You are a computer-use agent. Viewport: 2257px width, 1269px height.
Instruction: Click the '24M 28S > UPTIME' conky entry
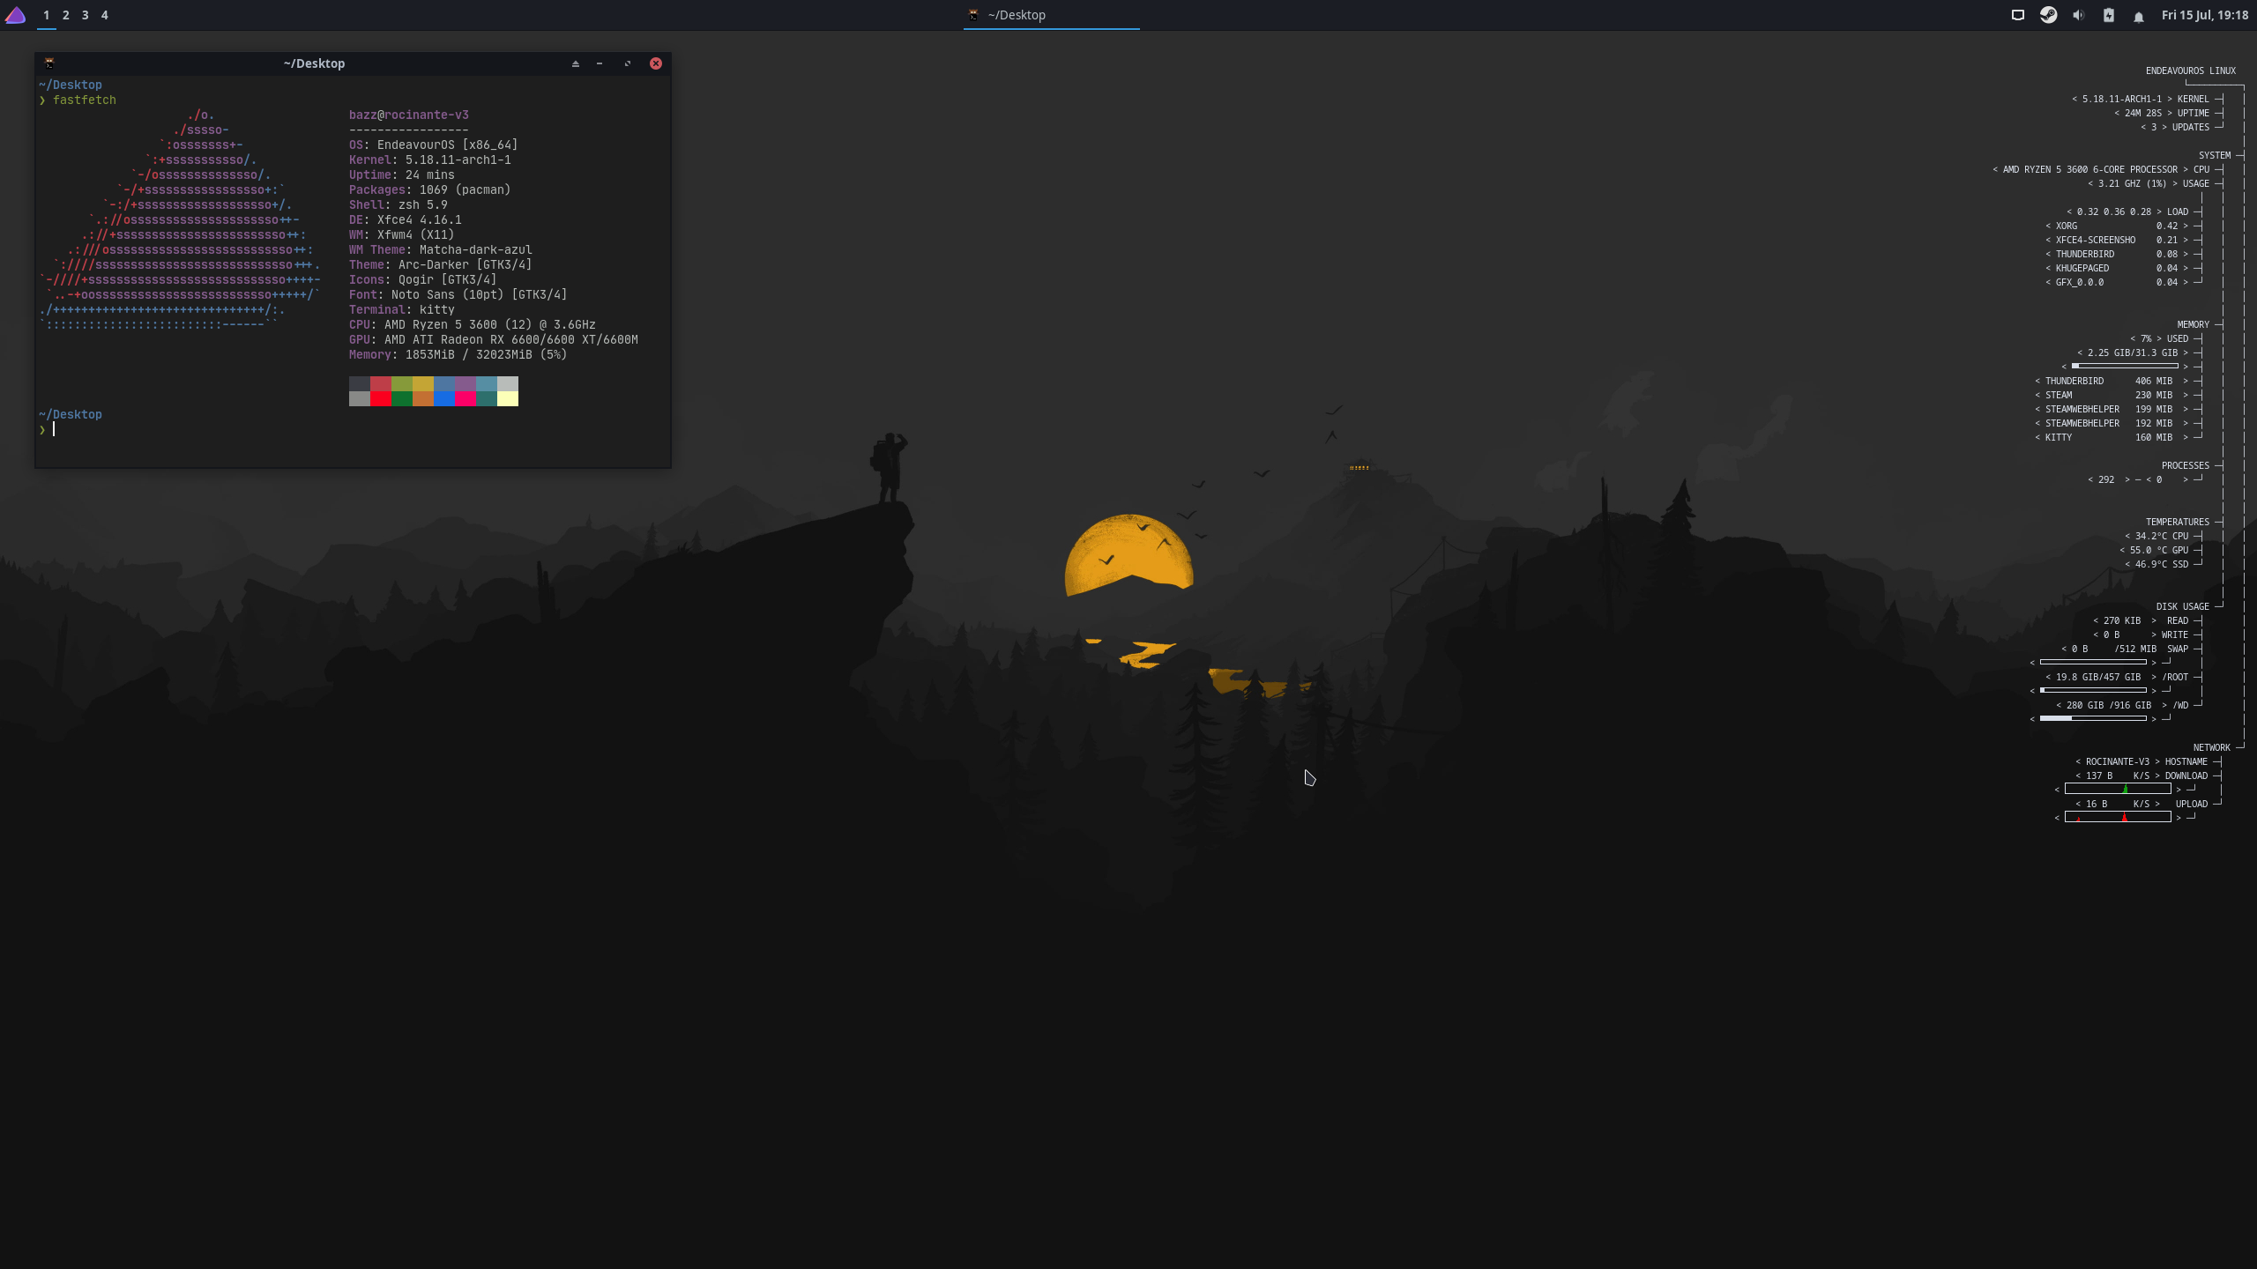[x=2162, y=113]
